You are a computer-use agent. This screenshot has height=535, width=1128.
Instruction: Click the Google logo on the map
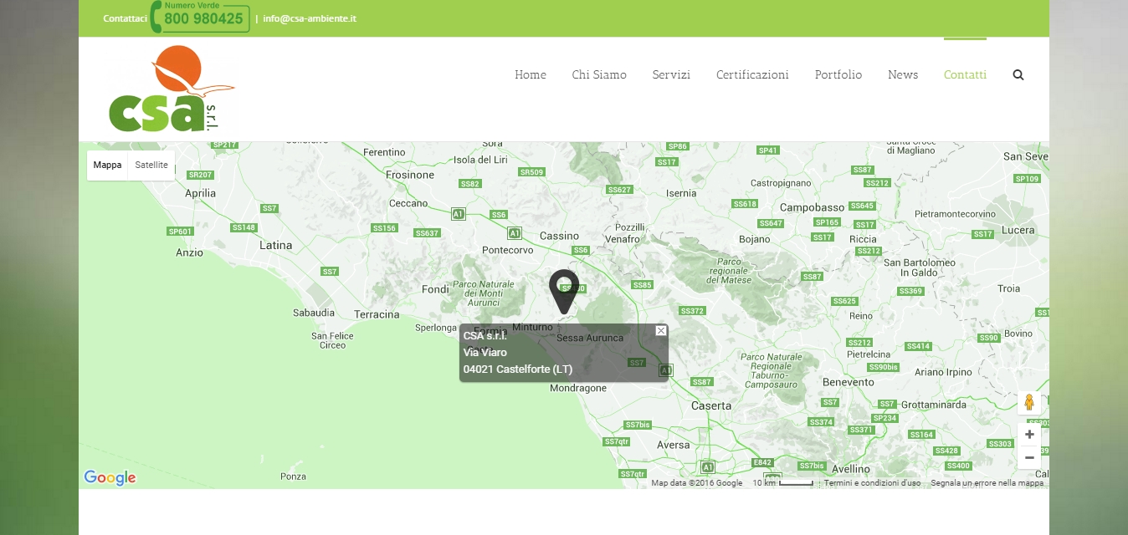110,478
